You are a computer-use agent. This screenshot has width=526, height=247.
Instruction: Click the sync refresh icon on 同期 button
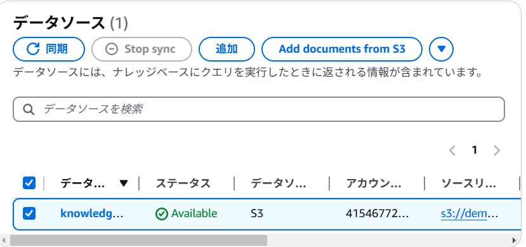tap(33, 49)
